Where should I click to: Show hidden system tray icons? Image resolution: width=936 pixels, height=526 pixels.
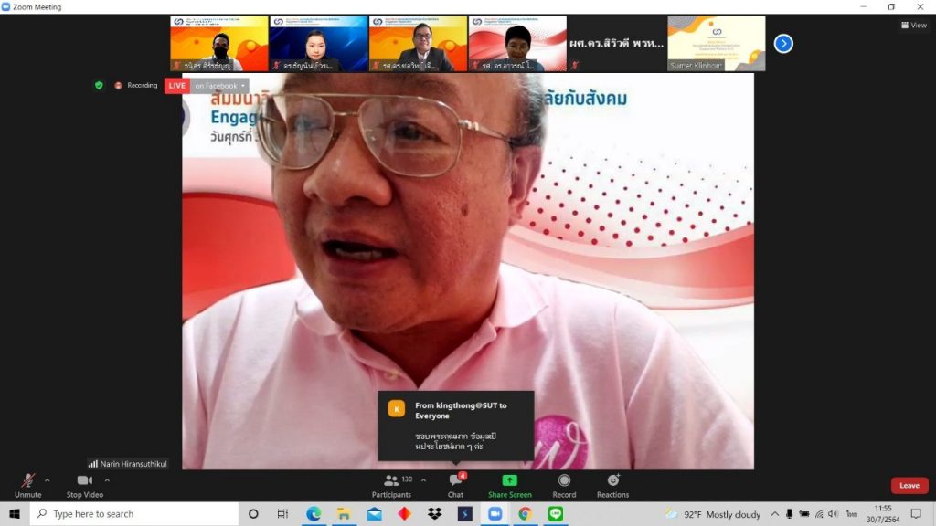(774, 513)
